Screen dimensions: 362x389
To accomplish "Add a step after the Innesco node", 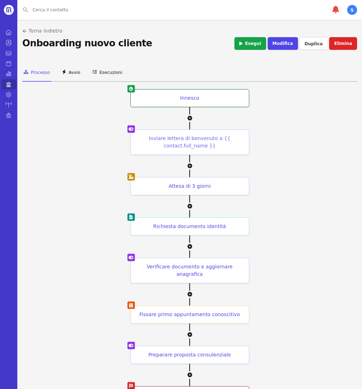I will tap(190, 118).
